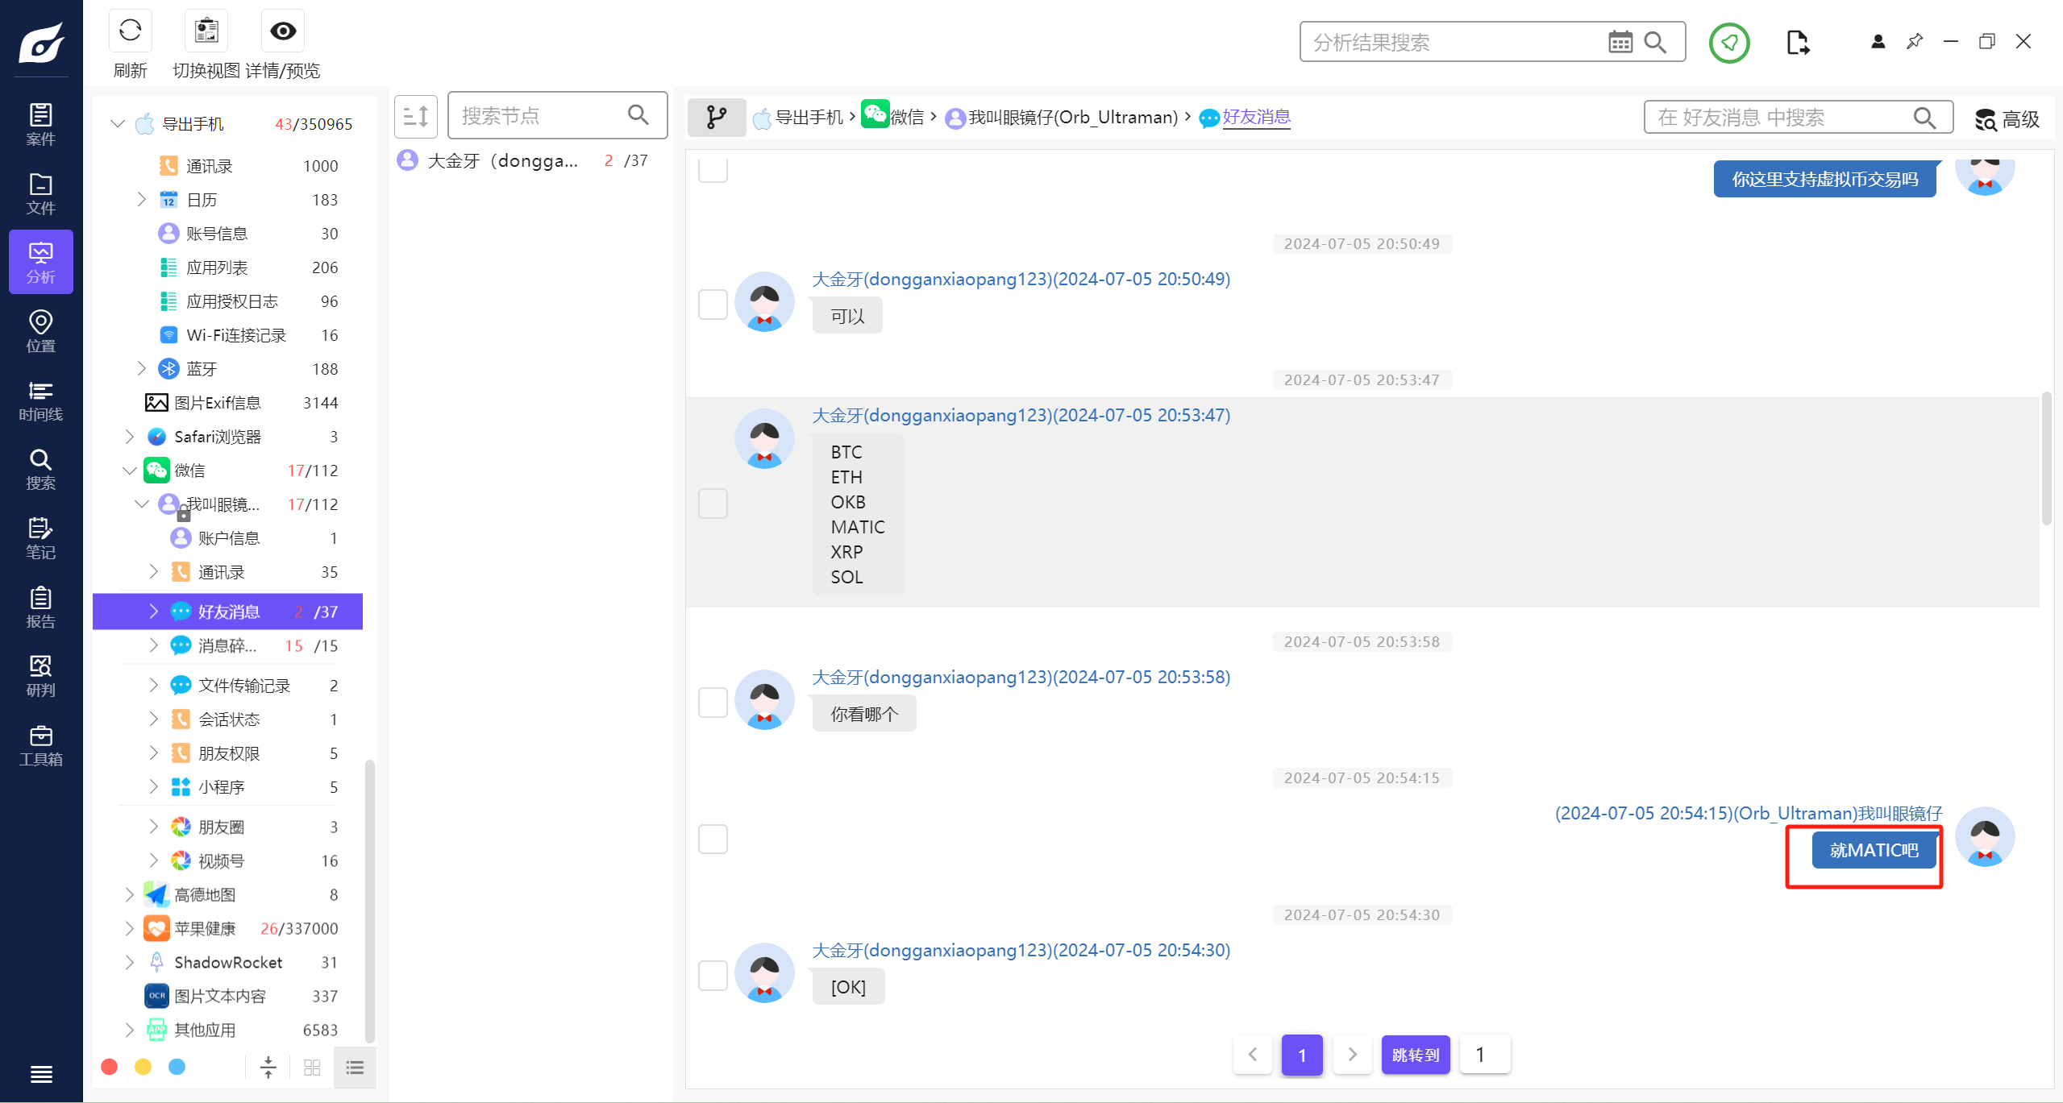
Task: Click the calendar icon in the analysis search box
Action: click(1620, 42)
